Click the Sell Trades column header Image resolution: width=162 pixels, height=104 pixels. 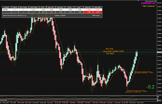click(x=34, y=7)
